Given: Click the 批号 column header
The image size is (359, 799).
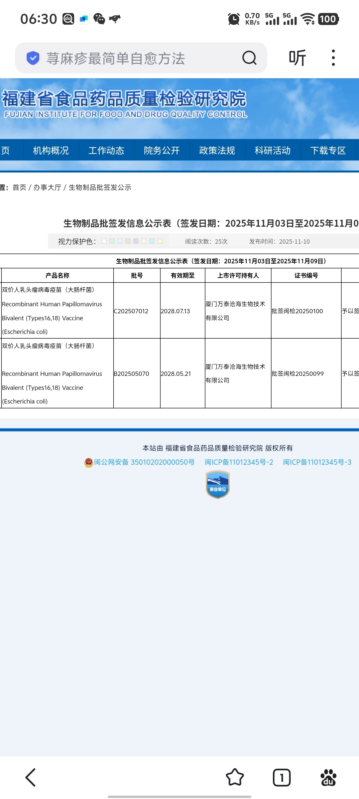Looking at the screenshot, I should coord(137,275).
